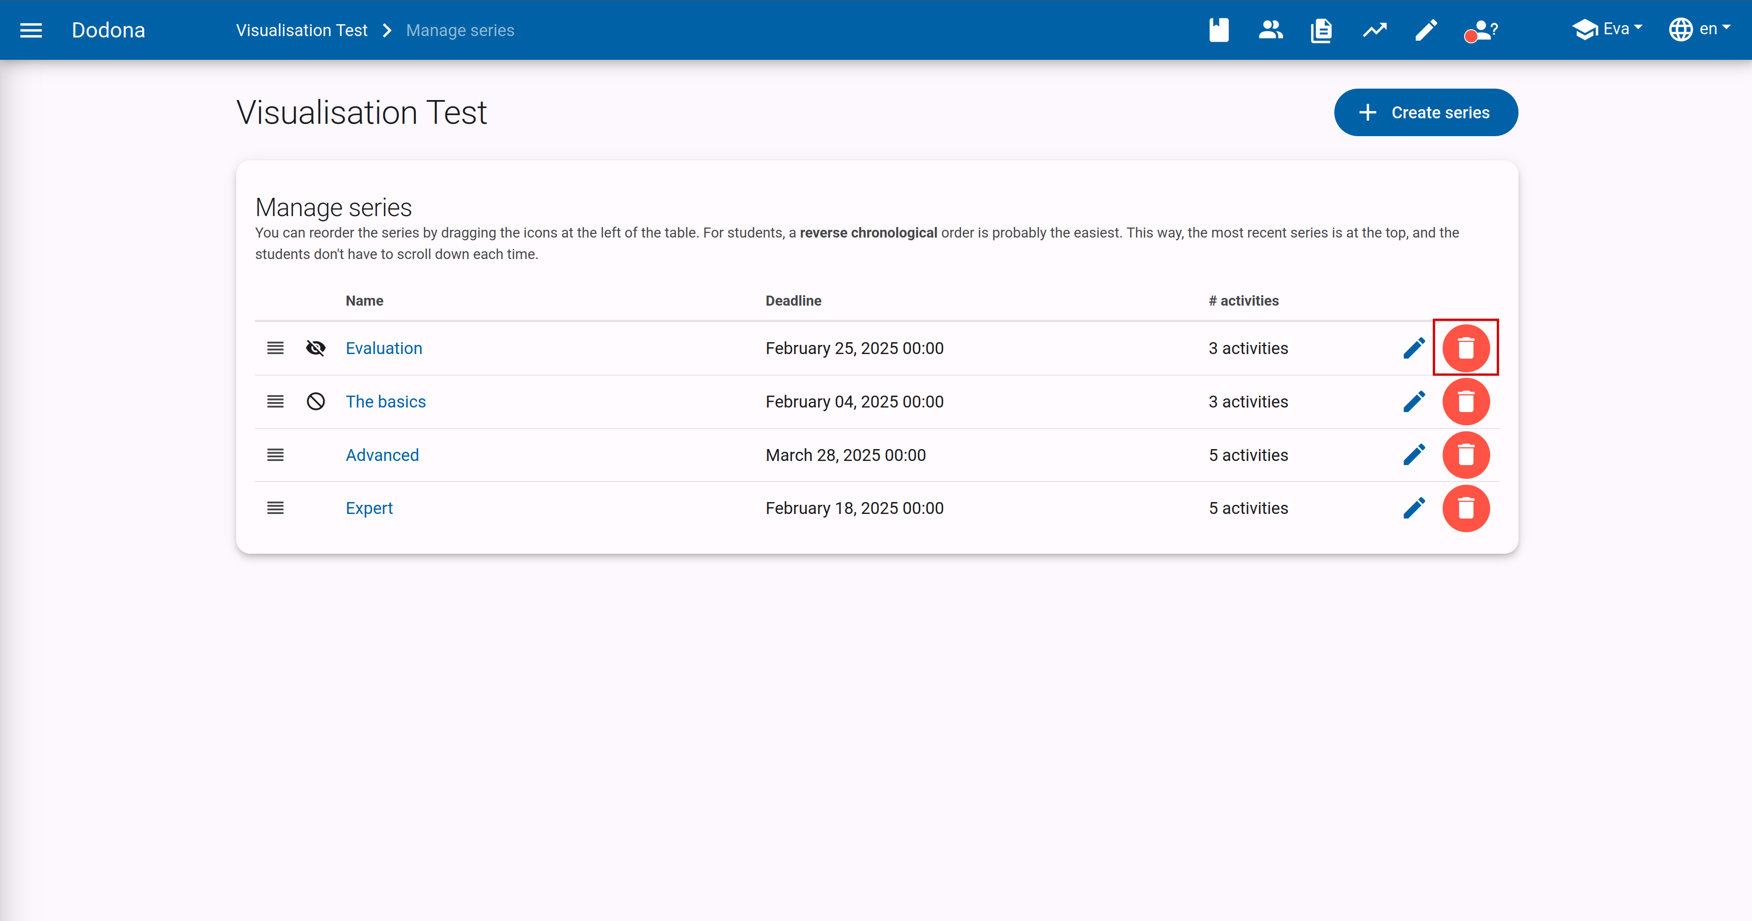Edit the Evaluation series with pencil icon
This screenshot has height=921, width=1752.
1414,348
